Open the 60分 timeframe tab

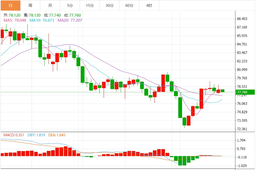[129, 6]
